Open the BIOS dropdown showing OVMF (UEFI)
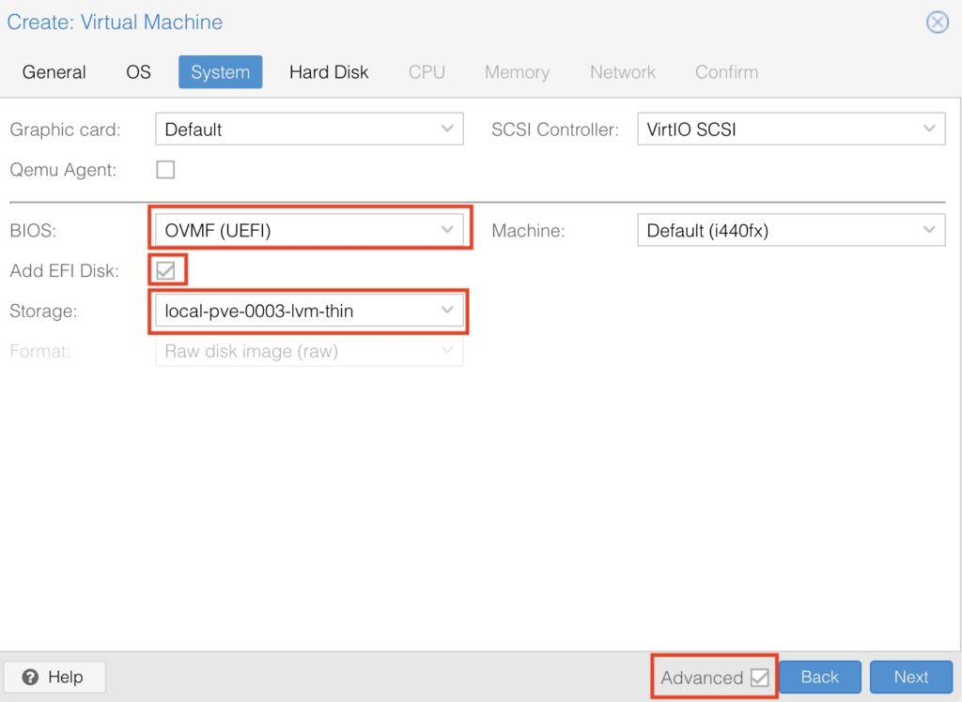962x702 pixels. pyautogui.click(x=309, y=231)
